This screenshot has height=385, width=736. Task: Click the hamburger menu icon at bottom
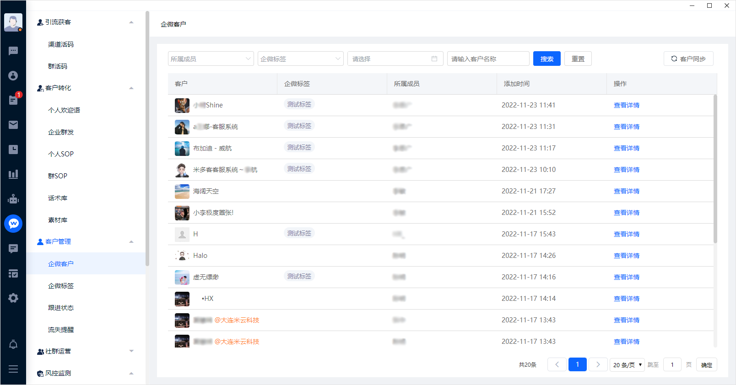(13, 369)
